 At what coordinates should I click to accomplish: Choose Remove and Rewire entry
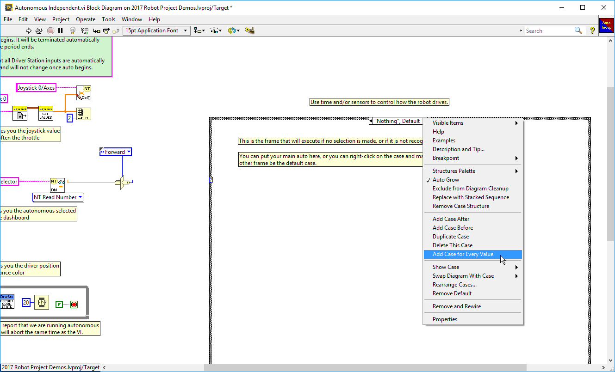pyautogui.click(x=473, y=306)
